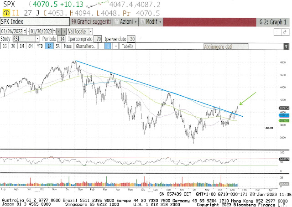The image size is (292, 207).
Task: Select the 1M time range
Action: pyautogui.click(x=22, y=46)
